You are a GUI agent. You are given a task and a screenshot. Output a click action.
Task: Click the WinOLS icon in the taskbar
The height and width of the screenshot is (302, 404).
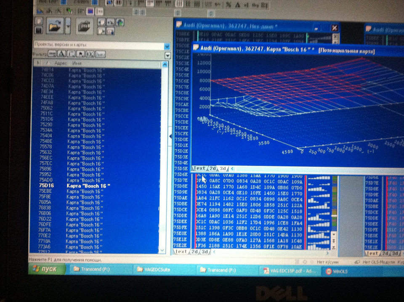[329, 271]
